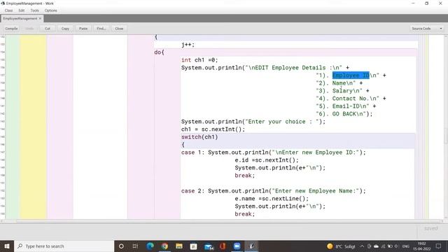Click the Cut toolbar button
This screenshot has height=252, width=448.
point(48,29)
